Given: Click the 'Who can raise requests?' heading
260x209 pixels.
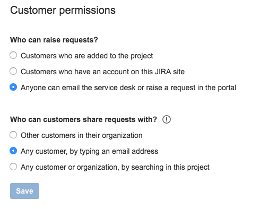Looking at the screenshot, I should click(x=54, y=40).
